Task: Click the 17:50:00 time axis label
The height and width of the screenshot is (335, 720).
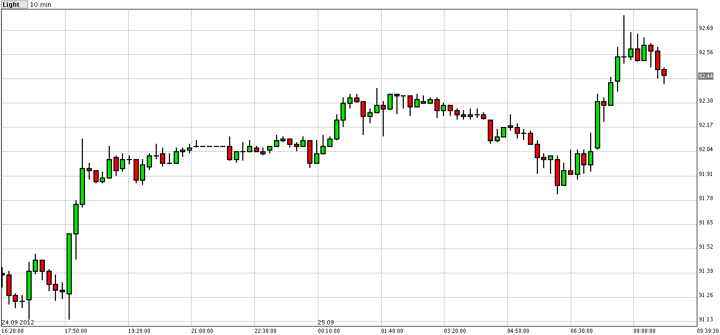Action: pyautogui.click(x=76, y=331)
